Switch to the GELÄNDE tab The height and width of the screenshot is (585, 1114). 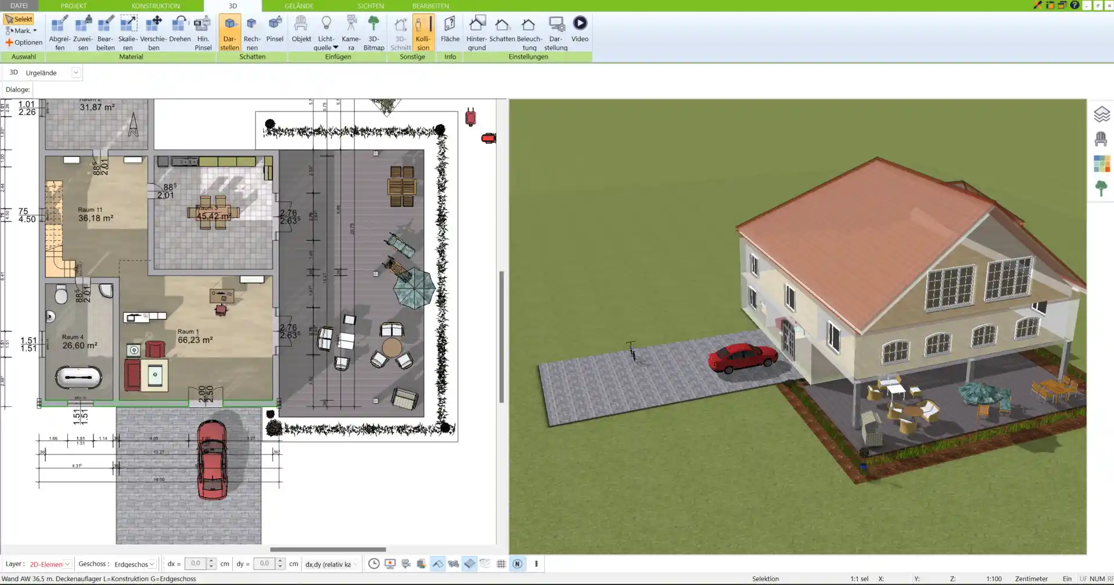click(299, 6)
